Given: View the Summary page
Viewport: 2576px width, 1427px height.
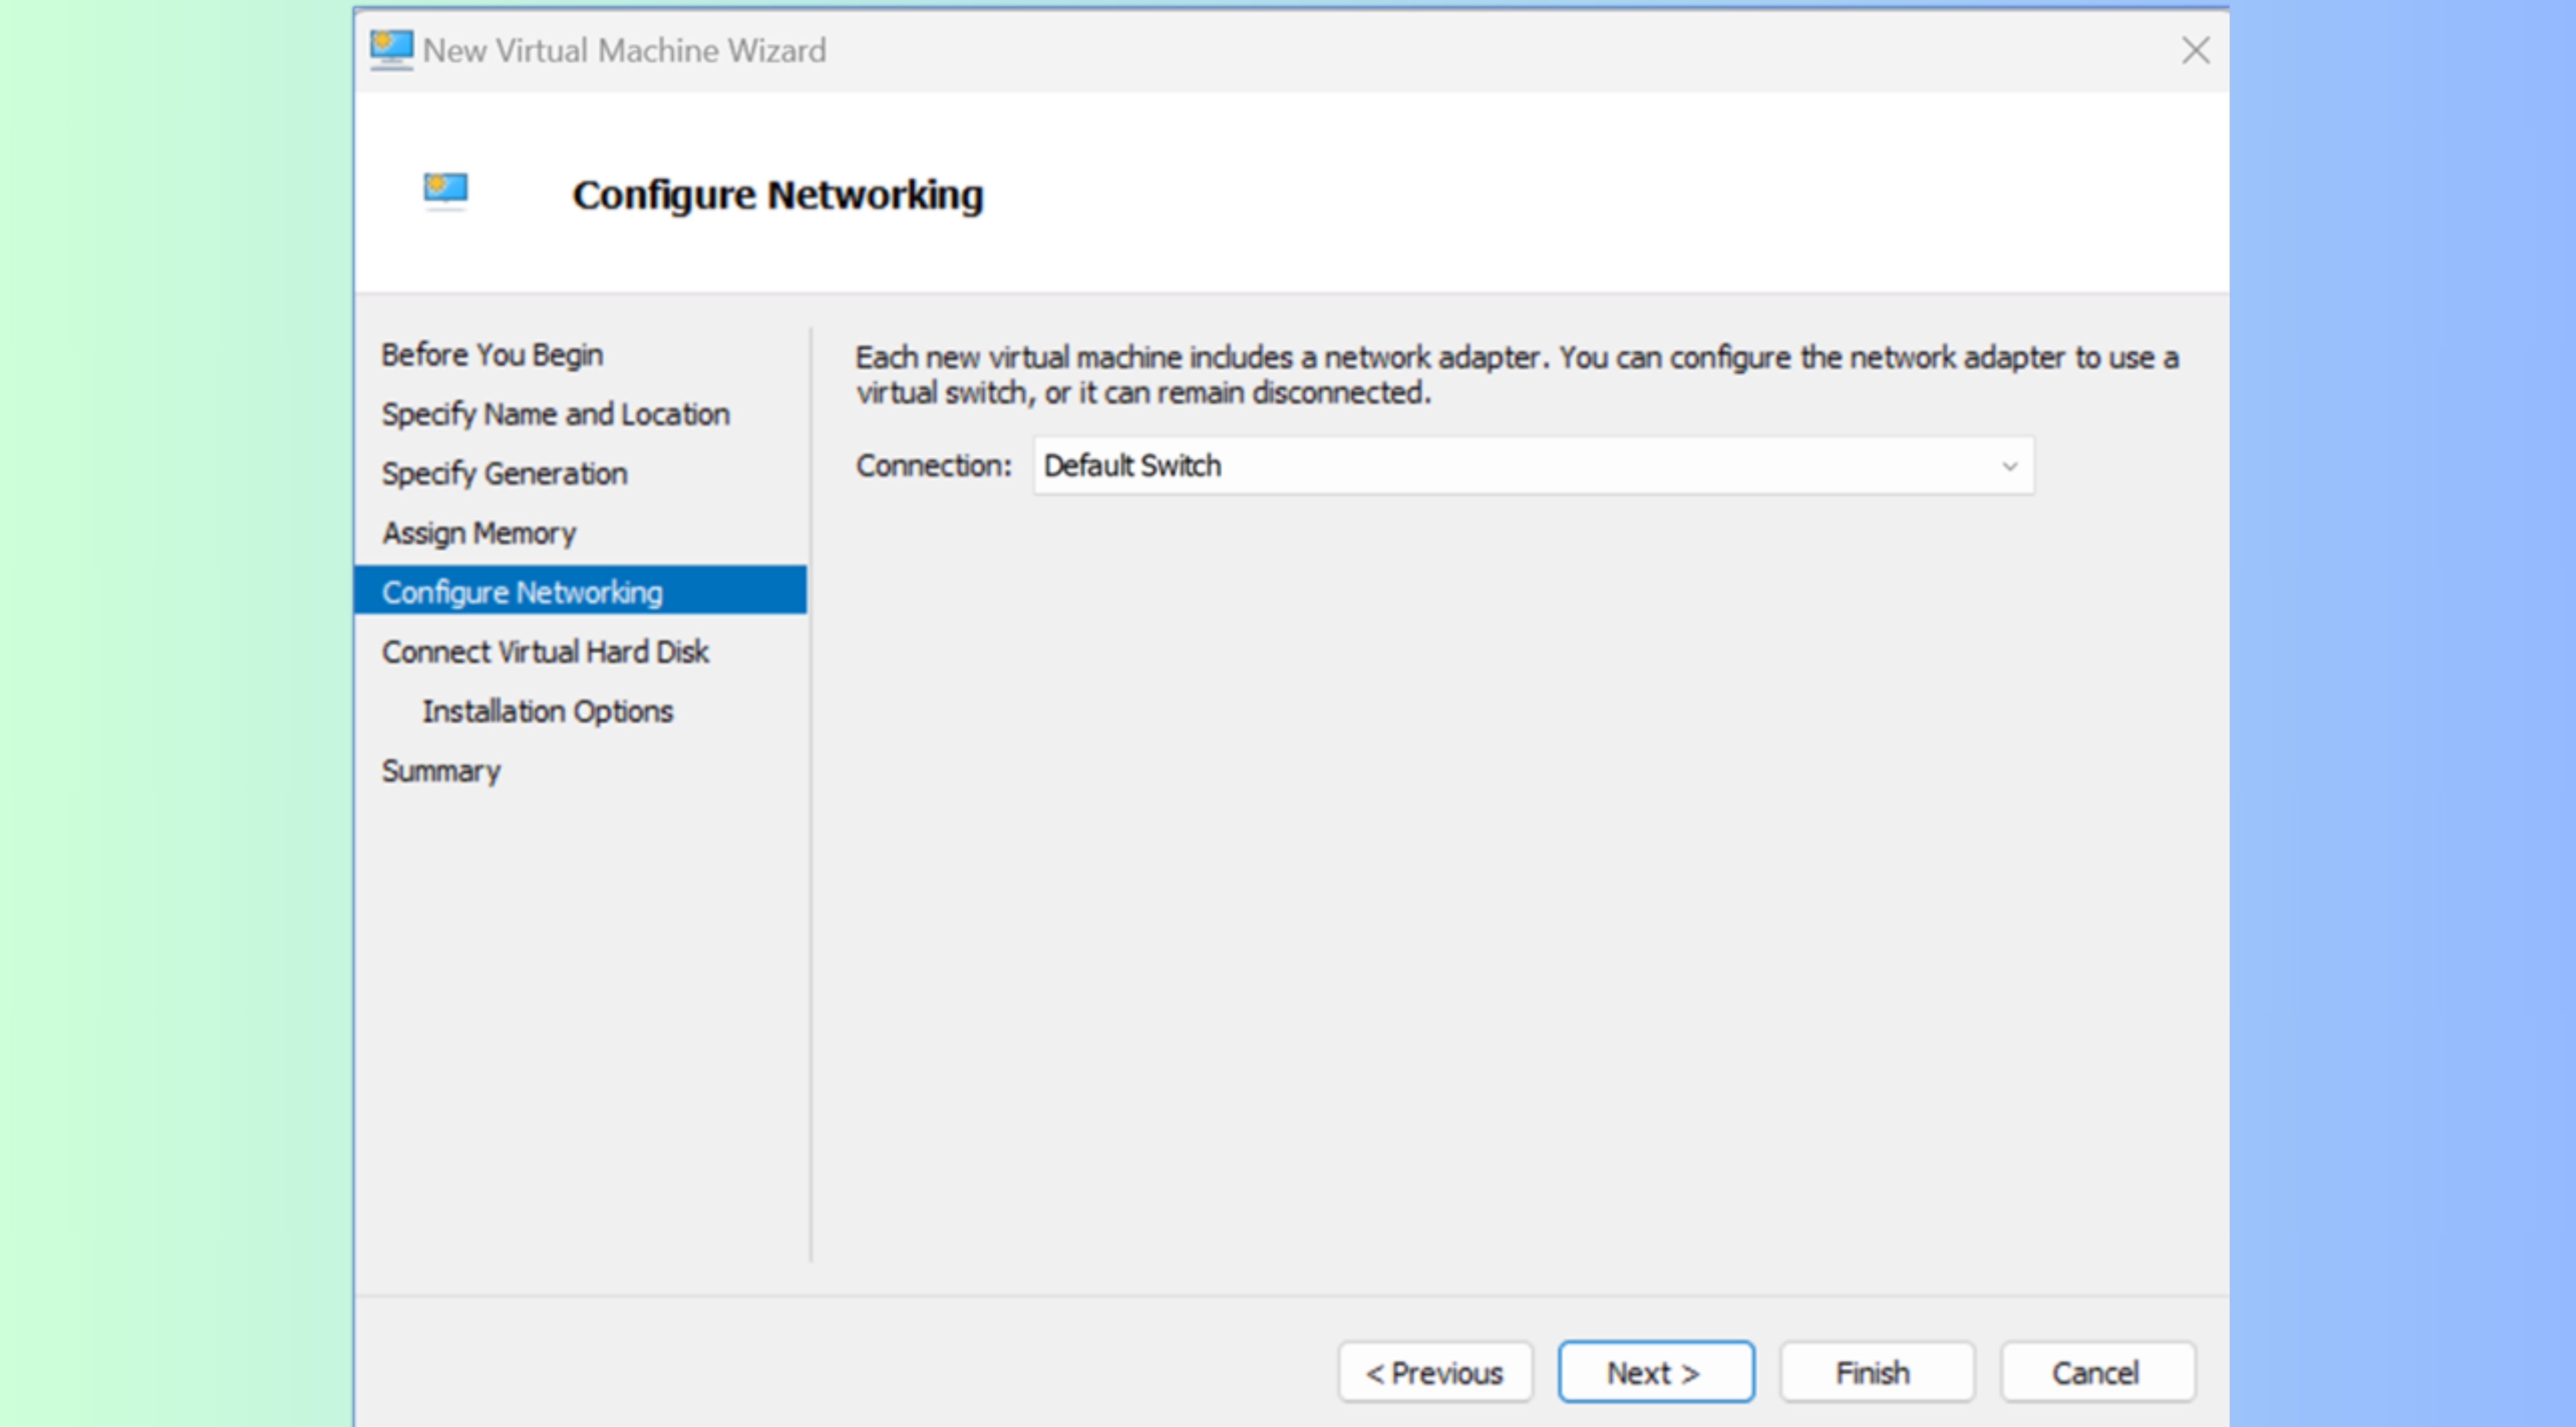Looking at the screenshot, I should coord(441,771).
